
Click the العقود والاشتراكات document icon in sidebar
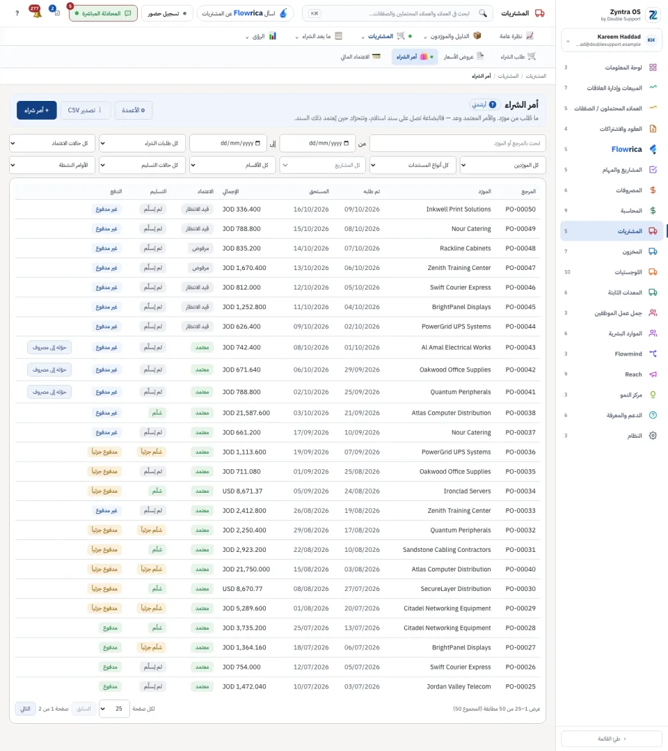pyautogui.click(x=653, y=129)
